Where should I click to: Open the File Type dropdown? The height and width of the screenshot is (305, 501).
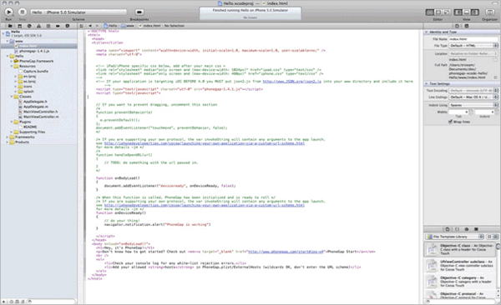[x=473, y=46]
